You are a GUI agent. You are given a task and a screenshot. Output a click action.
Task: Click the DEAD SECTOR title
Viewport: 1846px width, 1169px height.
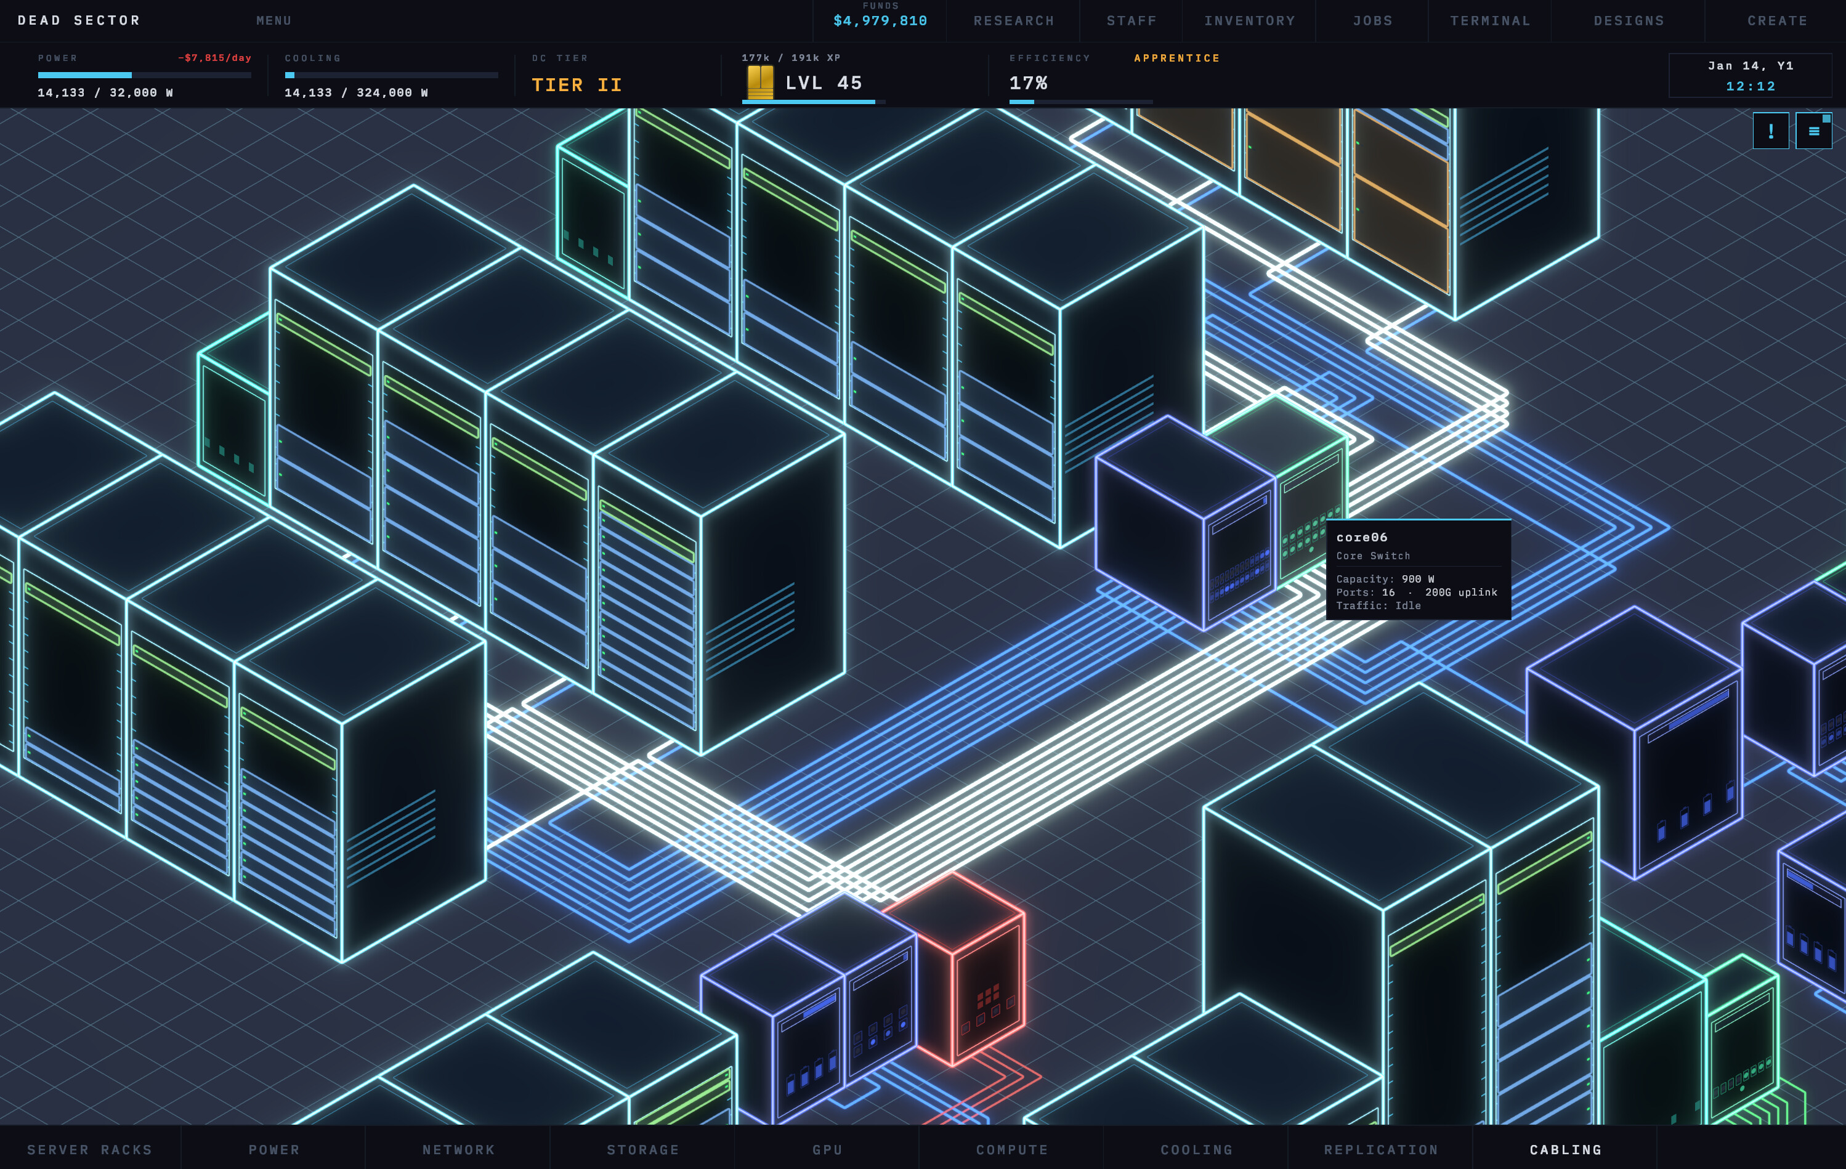click(79, 20)
